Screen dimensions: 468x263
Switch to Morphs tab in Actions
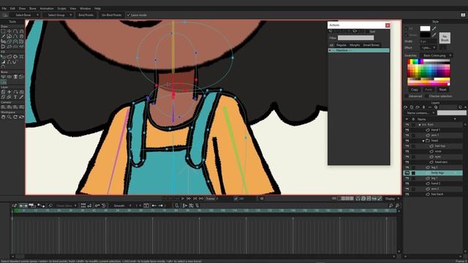click(x=355, y=45)
